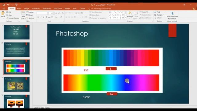This screenshot has width=197, height=111.
Task: Convert to SmartArt
Action: (98, 18)
